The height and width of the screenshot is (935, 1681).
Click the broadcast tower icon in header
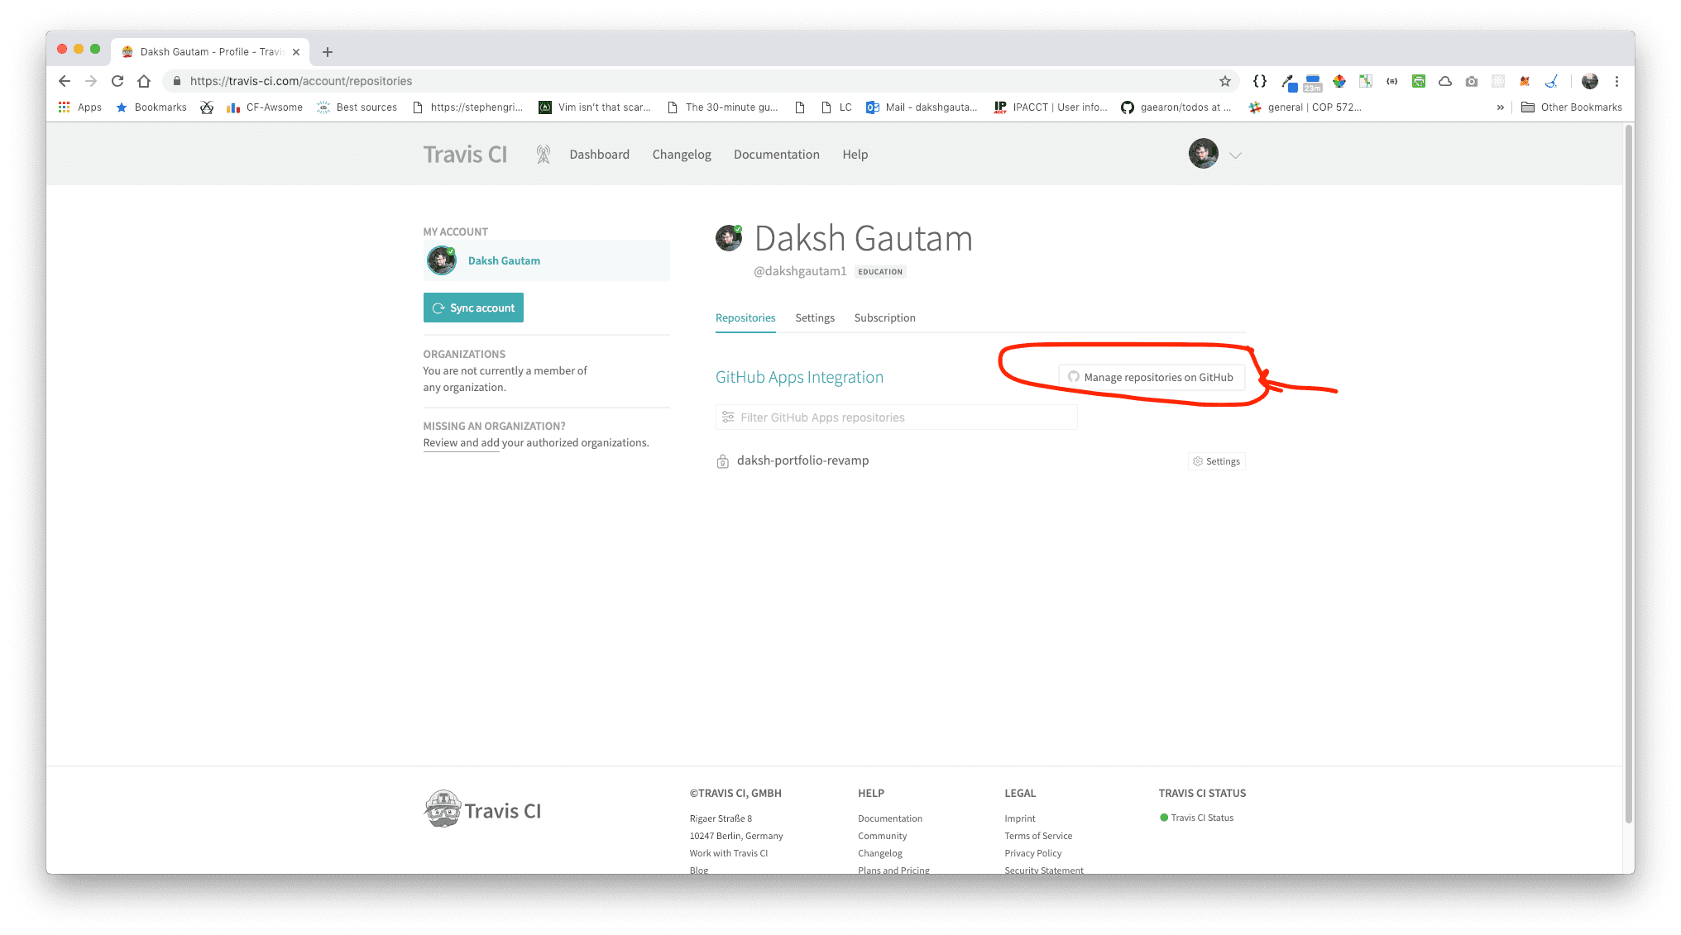[x=544, y=155]
